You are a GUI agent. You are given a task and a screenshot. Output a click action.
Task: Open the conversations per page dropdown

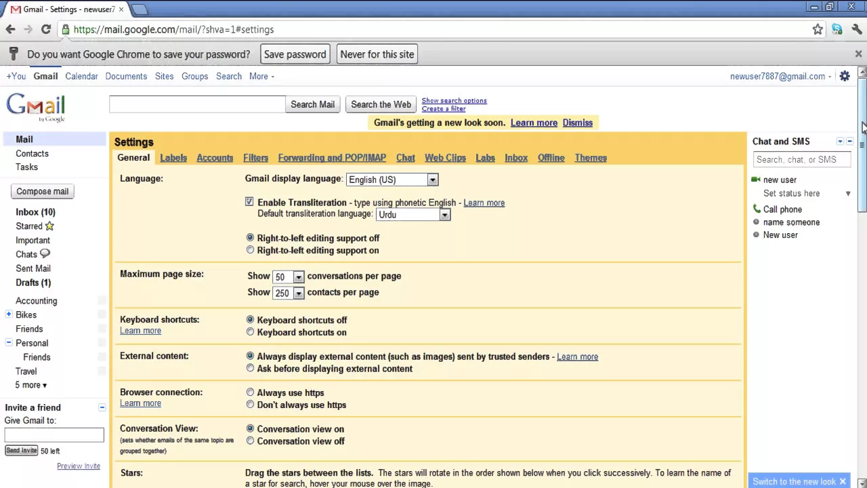point(288,277)
